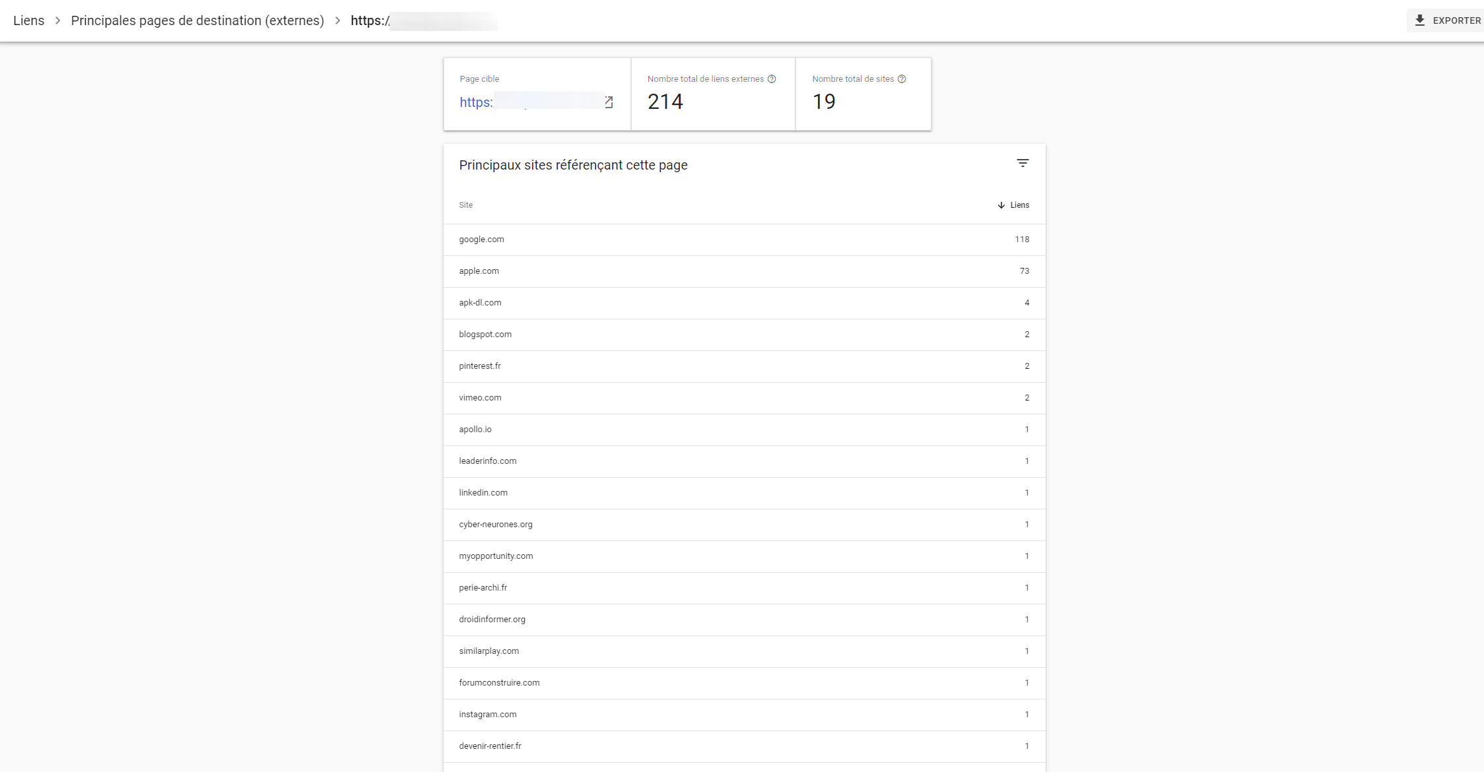Click the Liens sort arrow
Viewport: 1484px width, 772px height.
tap(1001, 205)
